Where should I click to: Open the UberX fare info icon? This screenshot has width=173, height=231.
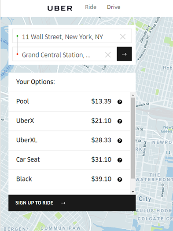pos(120,121)
